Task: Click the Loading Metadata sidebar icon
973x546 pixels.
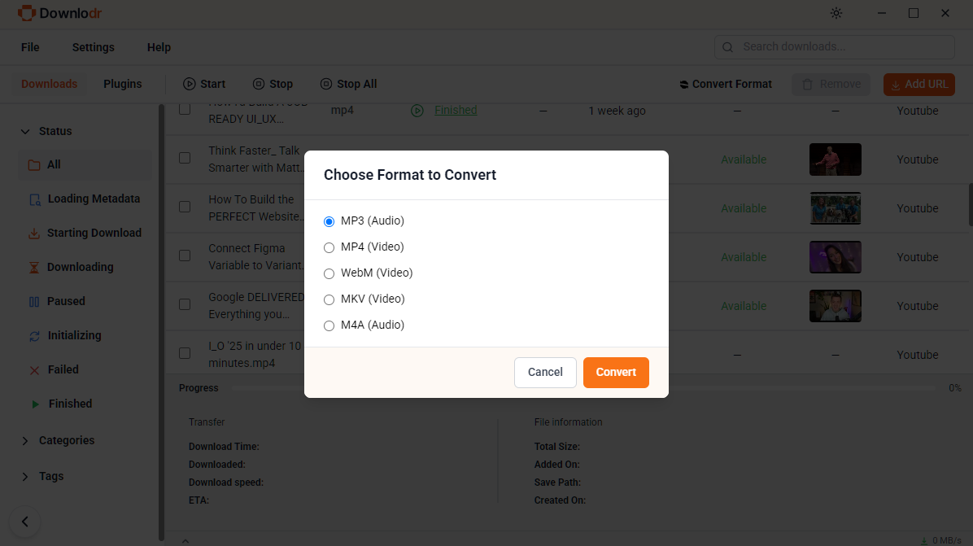Action: (x=34, y=199)
